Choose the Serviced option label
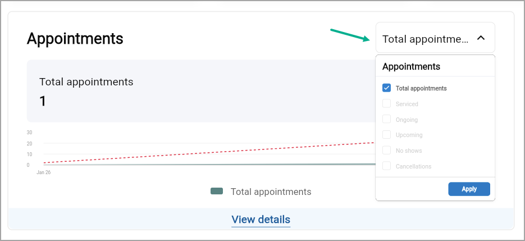This screenshot has height=241, width=525. pyautogui.click(x=407, y=104)
